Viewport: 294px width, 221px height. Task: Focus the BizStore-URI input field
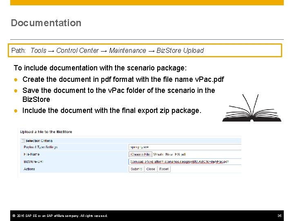185,162
